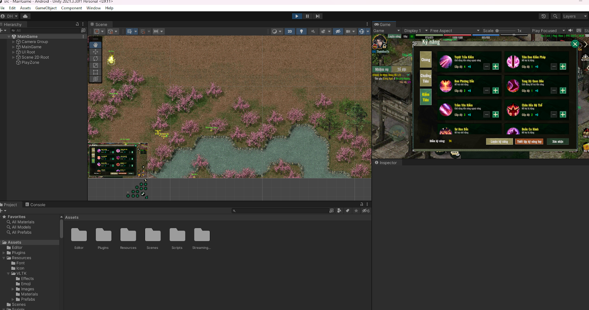Toggle 2D mode in Scene view
589x310 pixels.
pyautogui.click(x=290, y=31)
